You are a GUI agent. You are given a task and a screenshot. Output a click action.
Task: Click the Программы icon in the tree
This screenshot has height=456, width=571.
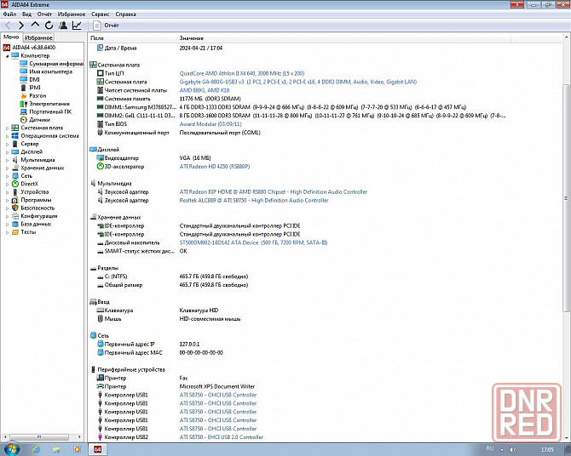[15, 200]
